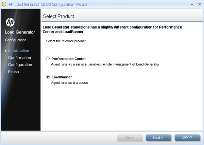Select the Performance Center radio button
Viewport: 204px width, 145px height.
point(48,58)
